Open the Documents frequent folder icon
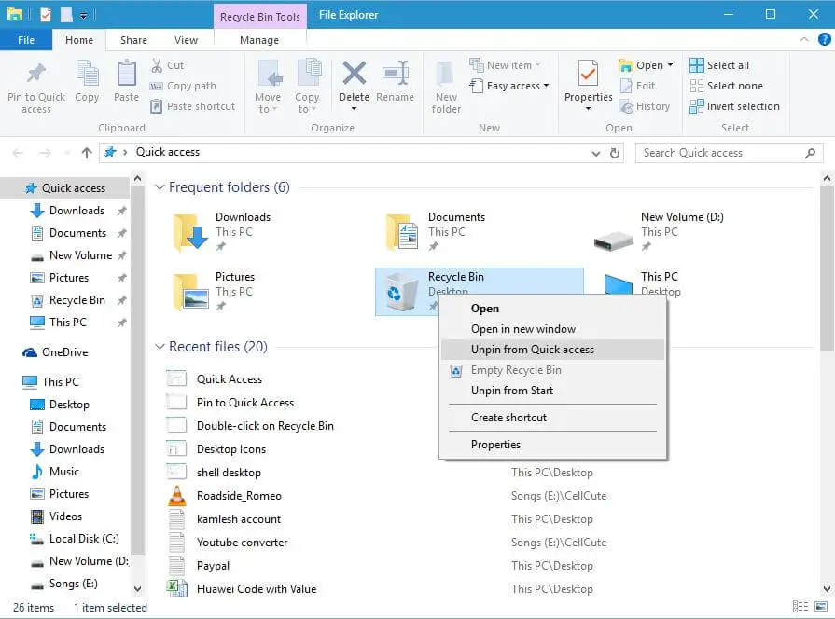 (x=403, y=232)
